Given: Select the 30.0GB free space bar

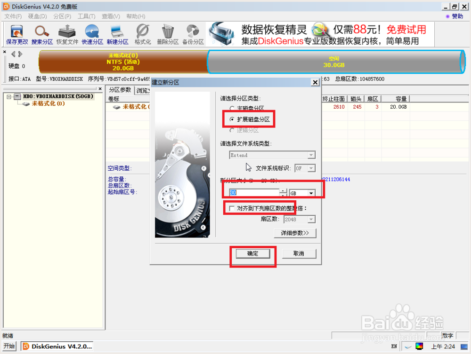Looking at the screenshot, I should [336, 62].
